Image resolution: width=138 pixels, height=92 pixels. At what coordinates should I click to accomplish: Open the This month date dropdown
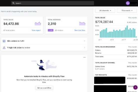pyautogui.click(x=127, y=10)
